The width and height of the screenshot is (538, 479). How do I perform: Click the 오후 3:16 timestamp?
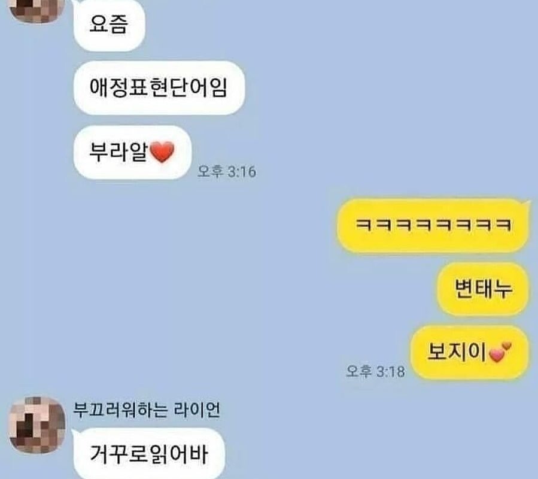coord(227,171)
